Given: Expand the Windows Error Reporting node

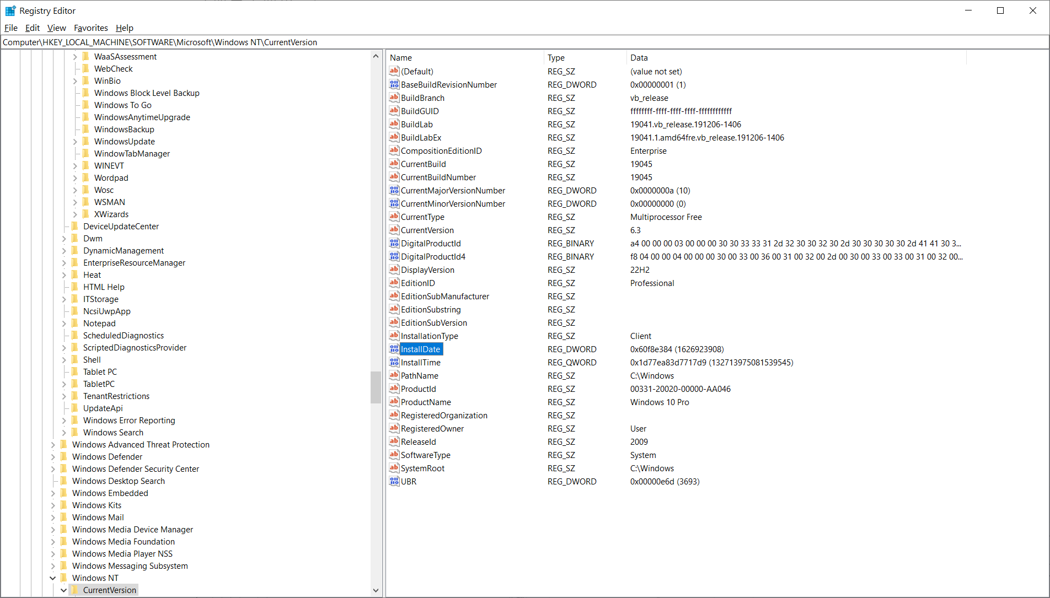Looking at the screenshot, I should (64, 420).
